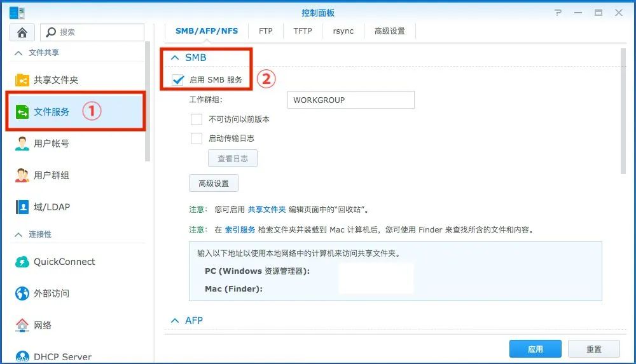Image resolution: width=636 pixels, height=364 pixels.
Task: Click the 'Mac (Finder):' label
Action: pos(233,289)
